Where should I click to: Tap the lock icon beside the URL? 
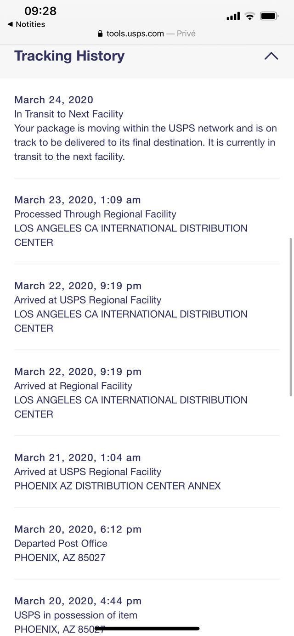(101, 34)
